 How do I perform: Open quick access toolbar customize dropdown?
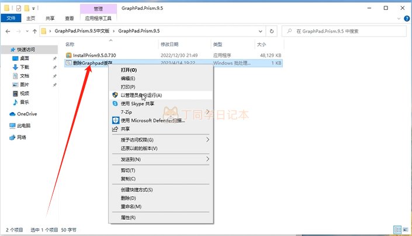pos(34,9)
